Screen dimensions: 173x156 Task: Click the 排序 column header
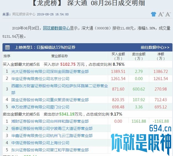point(7,56)
